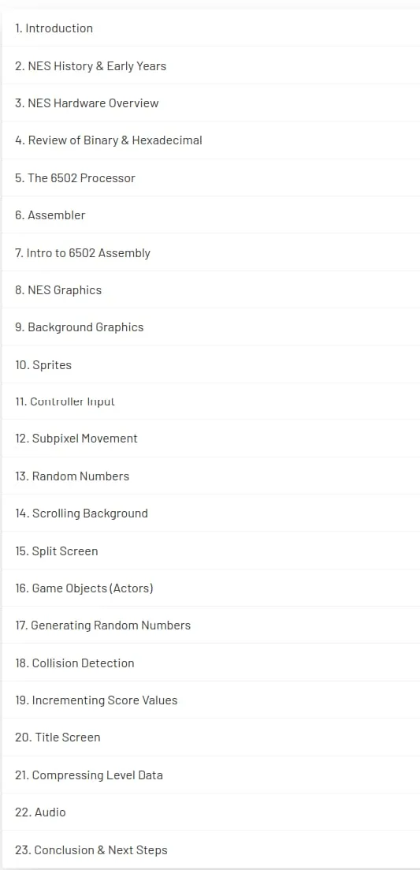This screenshot has width=420, height=870.
Task: Expand the NES Hardware Overview section
Action: [210, 103]
